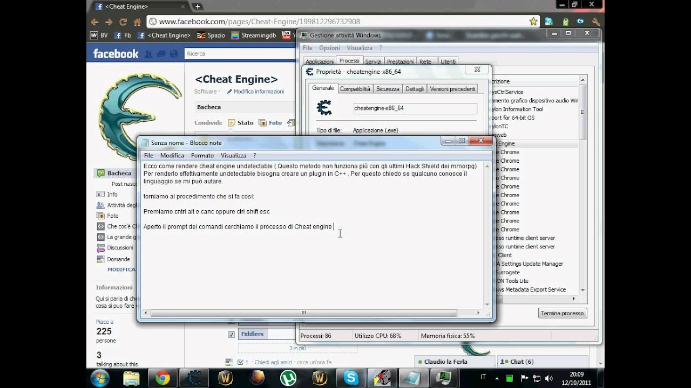
Task: Open Versioni precedenti tab
Action: click(452, 89)
